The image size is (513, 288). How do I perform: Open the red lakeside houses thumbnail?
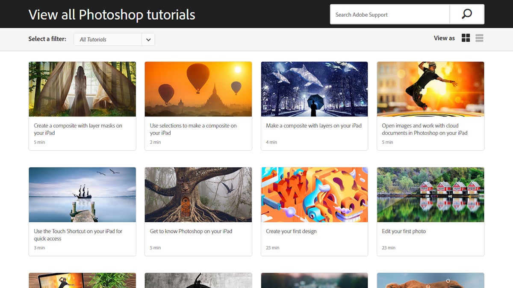(x=430, y=195)
